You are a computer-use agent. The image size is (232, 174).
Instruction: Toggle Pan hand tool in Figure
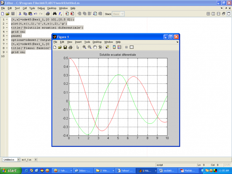(x=95, y=47)
